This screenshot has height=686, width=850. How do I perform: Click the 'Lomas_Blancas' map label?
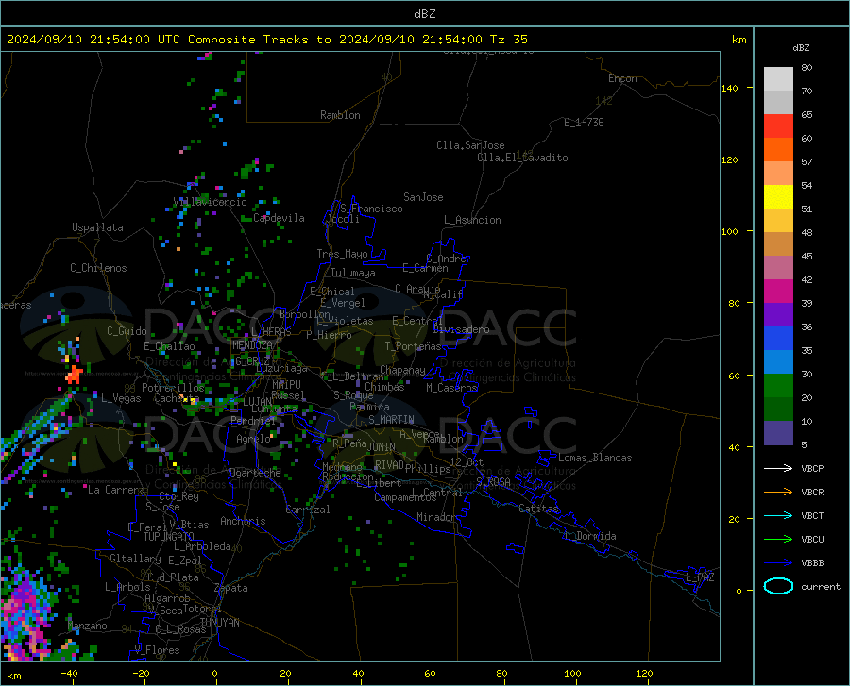(595, 458)
